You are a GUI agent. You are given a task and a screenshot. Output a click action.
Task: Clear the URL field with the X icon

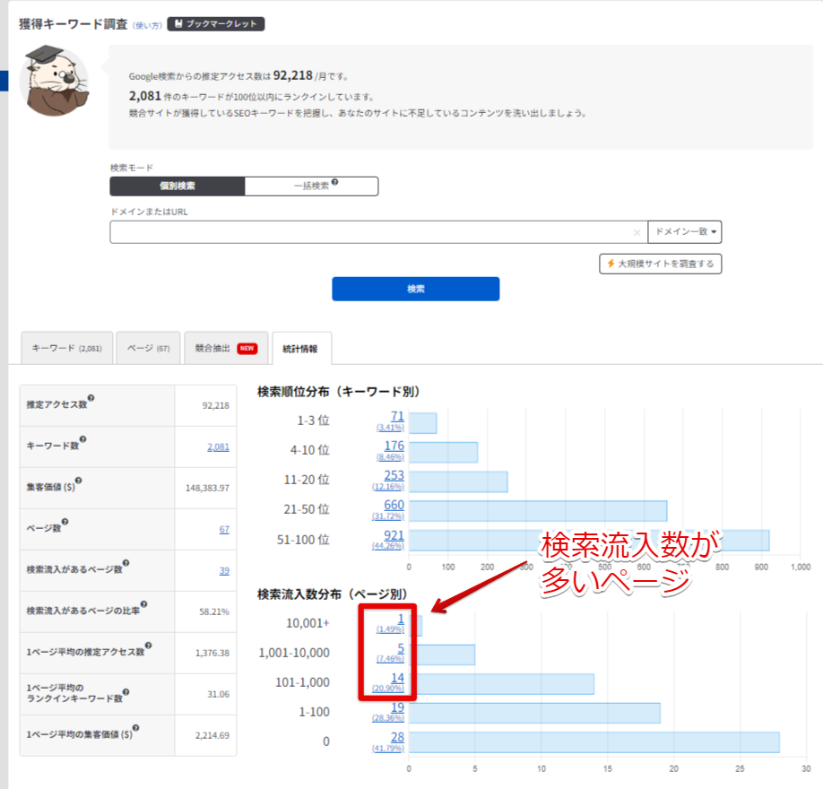(637, 232)
